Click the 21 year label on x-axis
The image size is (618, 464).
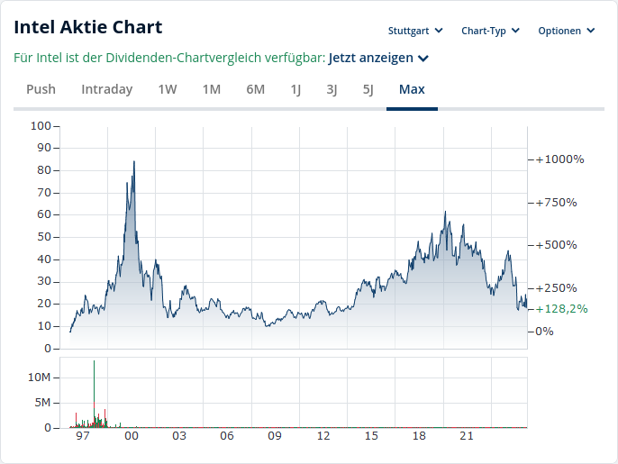(x=467, y=436)
